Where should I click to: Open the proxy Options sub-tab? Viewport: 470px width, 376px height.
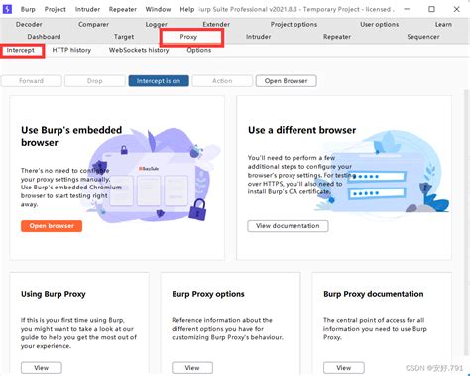tap(199, 50)
